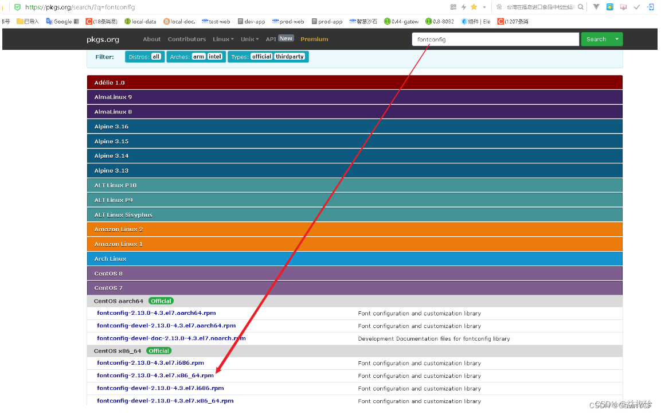Click inside the fontconfig search input field

(x=495, y=39)
